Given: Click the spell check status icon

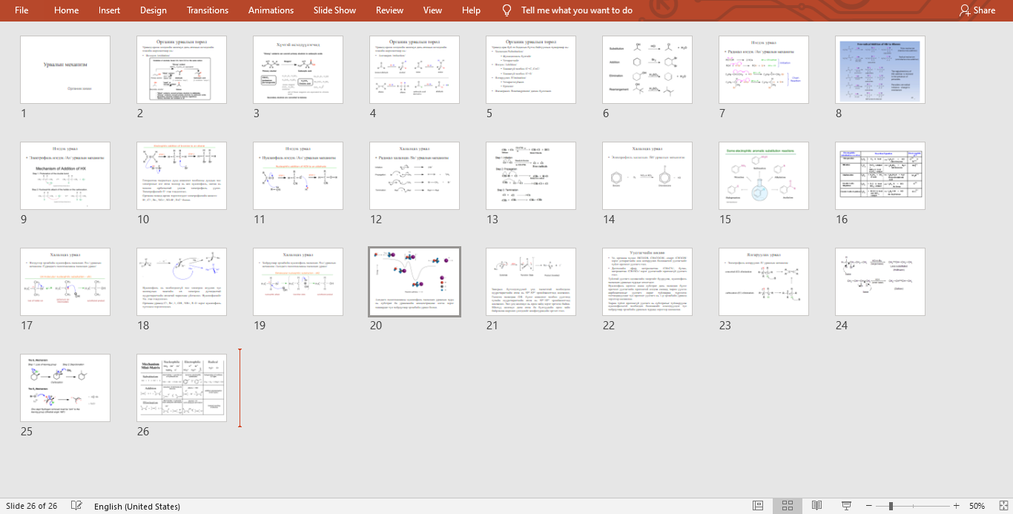Looking at the screenshot, I should (x=76, y=506).
